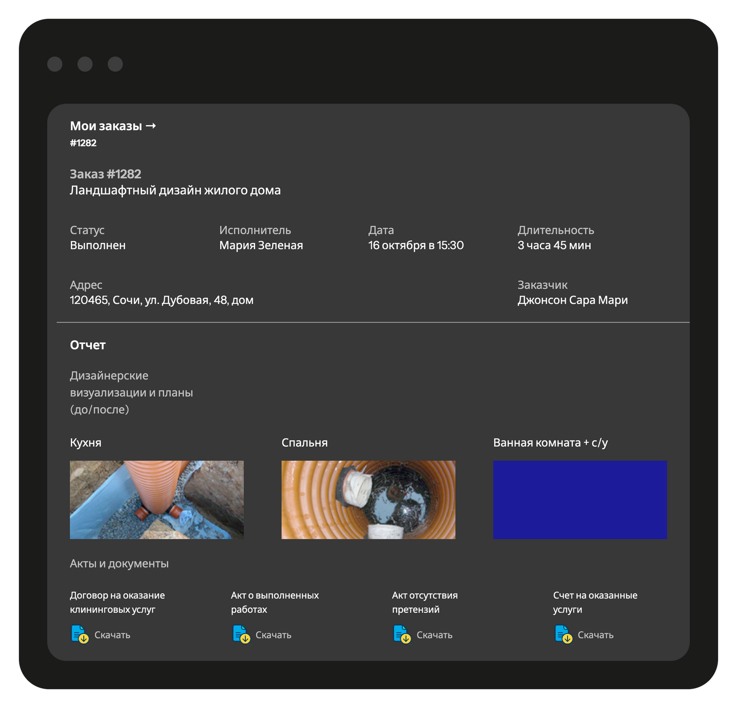Click the download icon for Счет на оказанные услуги
737x708 pixels.
(563, 634)
